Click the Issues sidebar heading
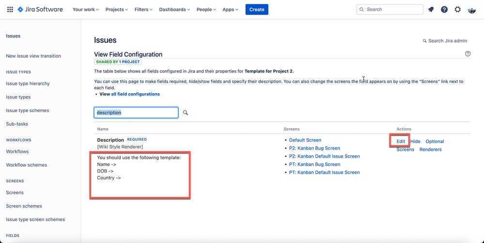Screen dimensions: 484x243 tap(13, 36)
